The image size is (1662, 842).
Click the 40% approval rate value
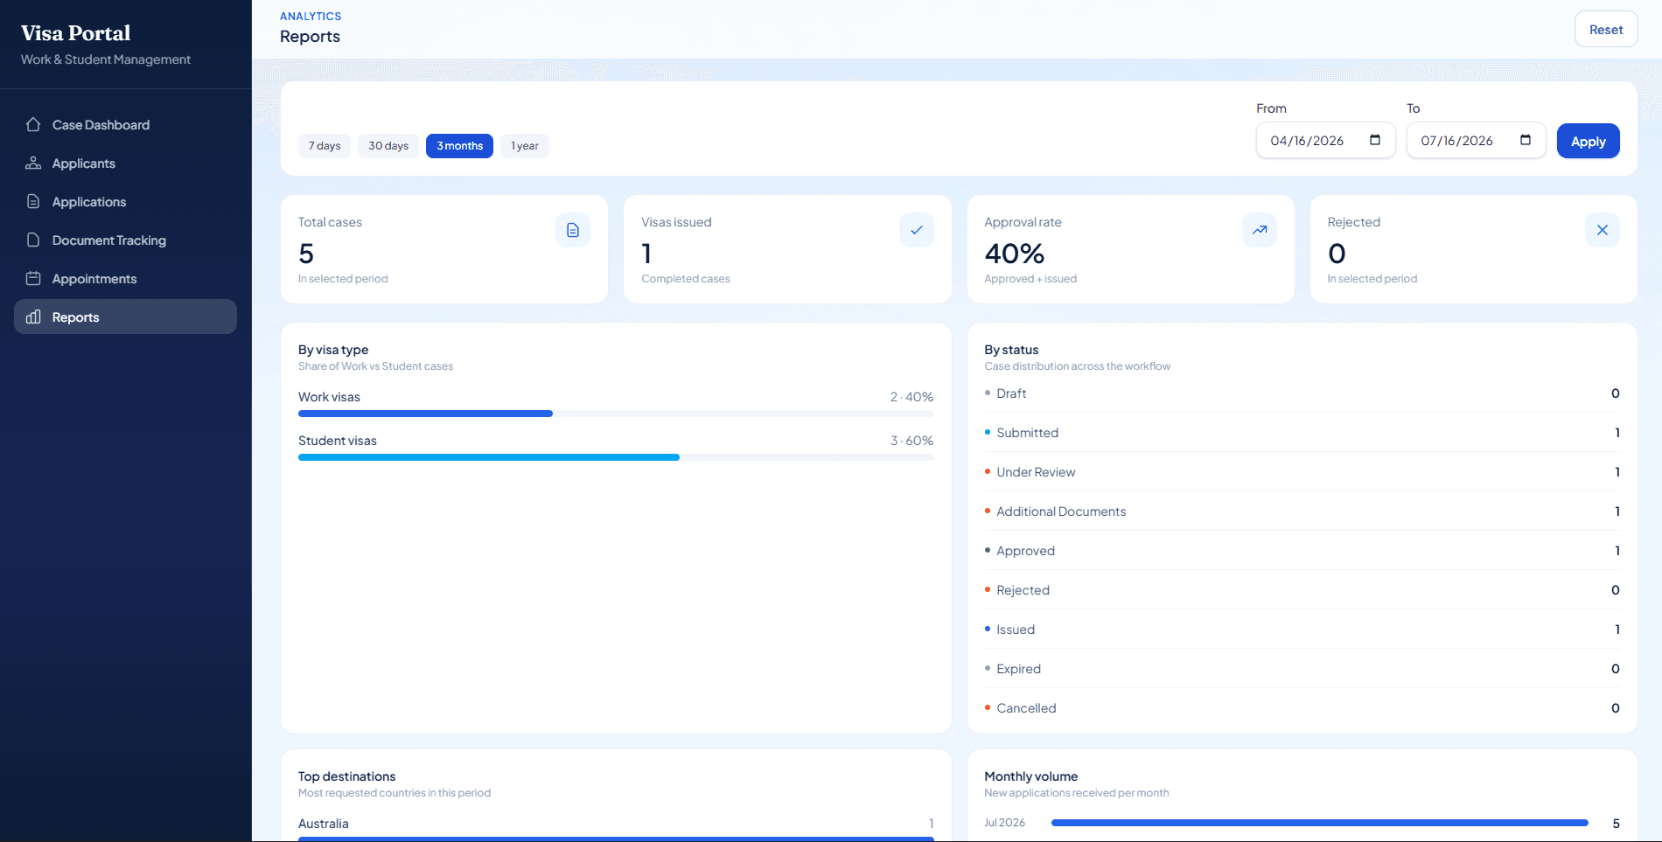click(1015, 254)
